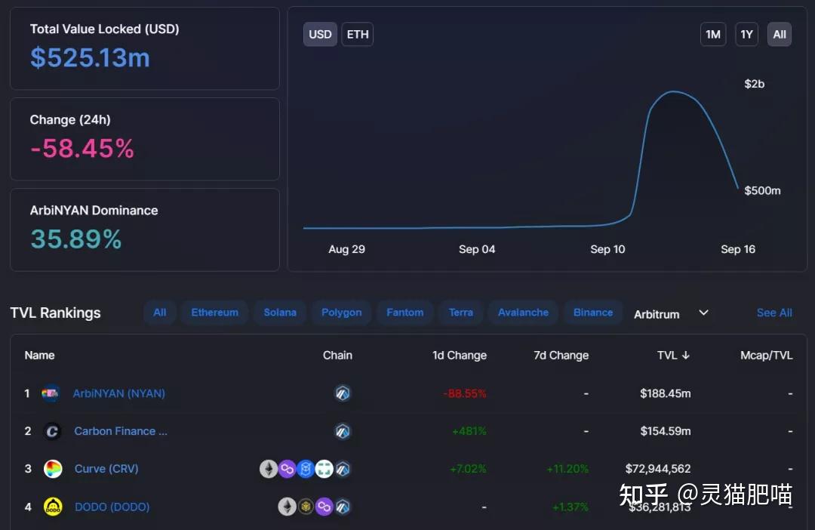Set chart range to All
The width and height of the screenshot is (815, 530).
point(780,34)
